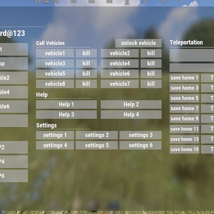Call vehicle1 from the vehicles list
This screenshot has height=214, width=214.
(55, 53)
